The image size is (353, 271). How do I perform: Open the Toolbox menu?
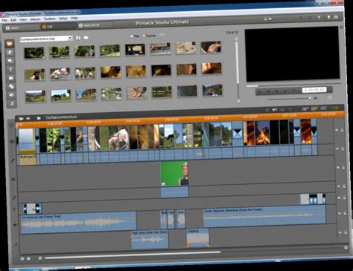pyautogui.click(x=50, y=19)
